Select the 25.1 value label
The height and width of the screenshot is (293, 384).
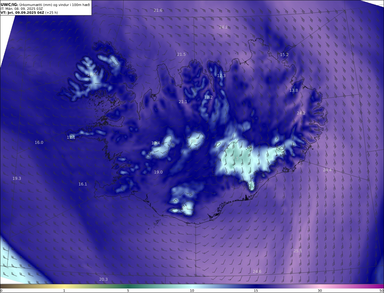298,251
